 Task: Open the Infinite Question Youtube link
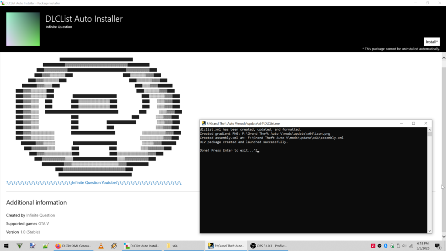94,183
